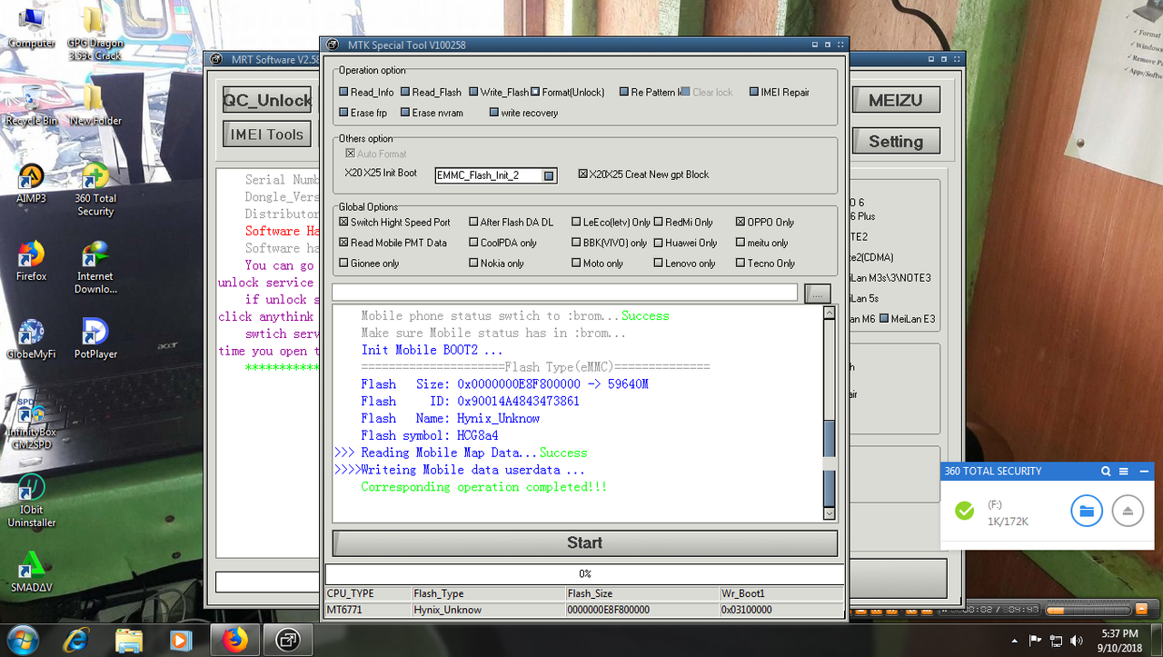The height and width of the screenshot is (657, 1163).
Task: Click the browse file button
Action: [818, 293]
